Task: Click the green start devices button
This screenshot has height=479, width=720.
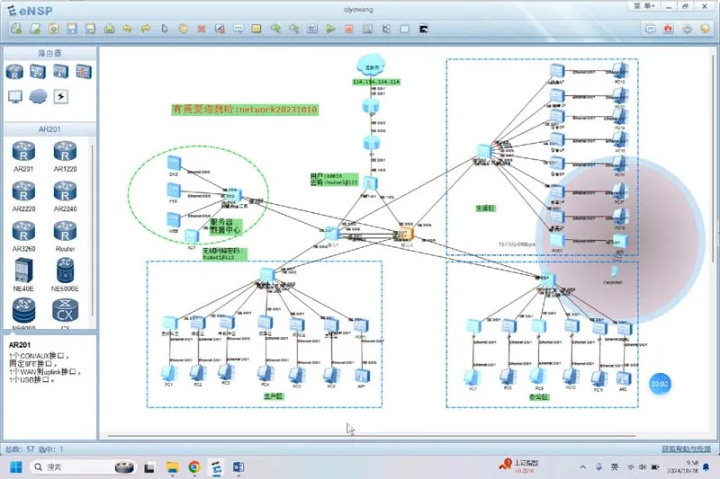Action: pyautogui.click(x=331, y=29)
